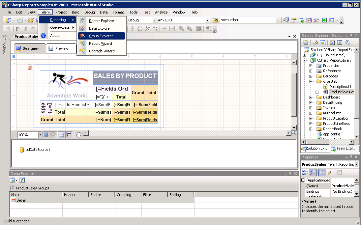Expand the Properties node in Solution Explorer
Viewport: 361px width, 225px height.
click(311, 66)
